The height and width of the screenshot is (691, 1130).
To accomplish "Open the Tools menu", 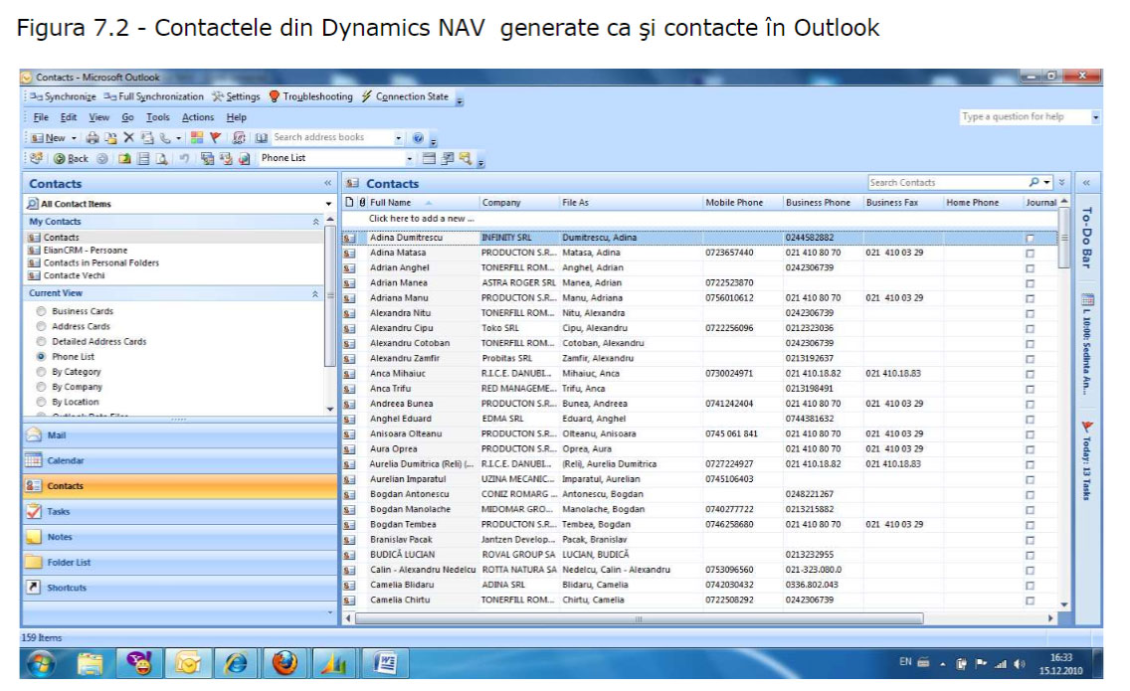I will click(157, 117).
